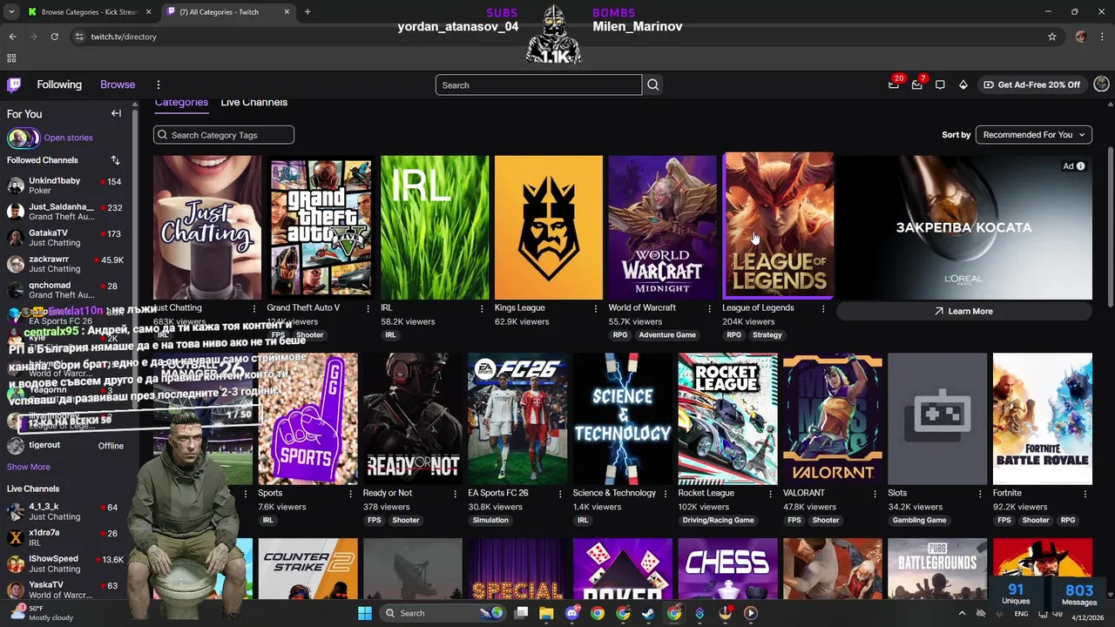Open the Science & Technology cover
This screenshot has height=627, width=1115.
click(x=622, y=418)
